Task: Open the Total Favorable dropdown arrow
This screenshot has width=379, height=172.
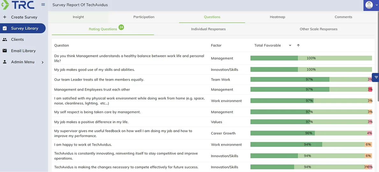Action: (290, 45)
